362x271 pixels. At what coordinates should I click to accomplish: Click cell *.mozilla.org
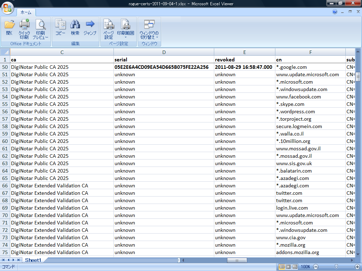click(x=310, y=245)
